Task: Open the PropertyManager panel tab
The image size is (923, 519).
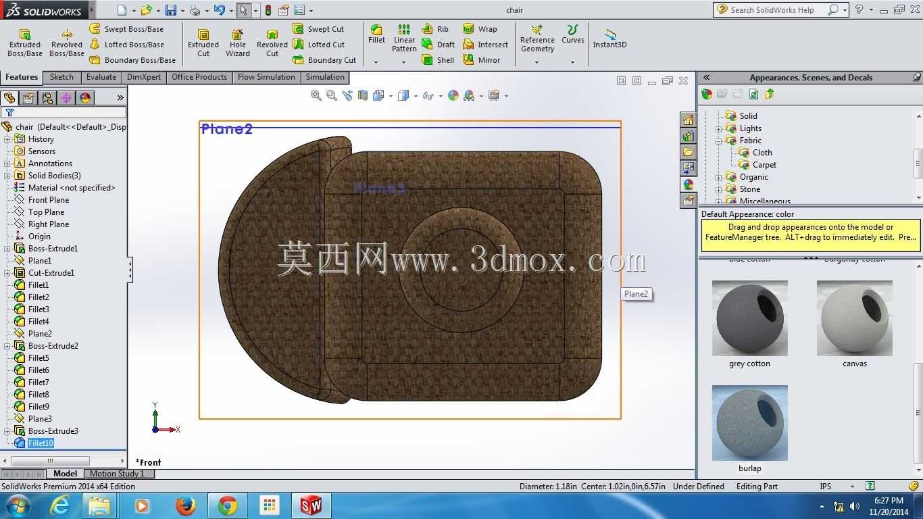Action: pyautogui.click(x=28, y=98)
